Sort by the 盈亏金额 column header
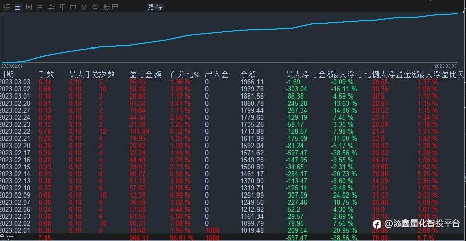466x241 pixels. [145, 74]
